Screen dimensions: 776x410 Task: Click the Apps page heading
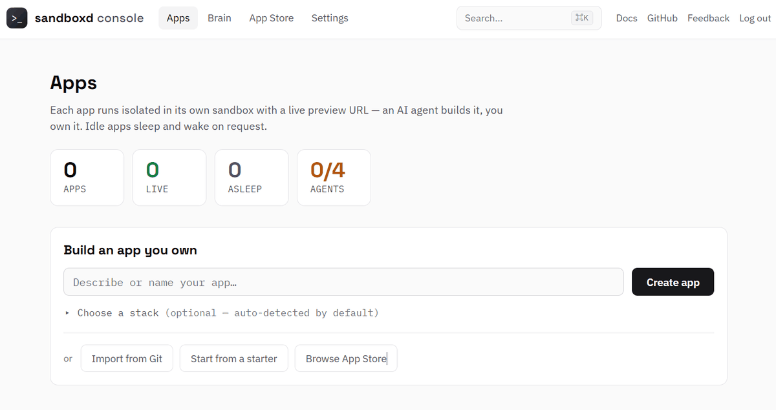(74, 83)
